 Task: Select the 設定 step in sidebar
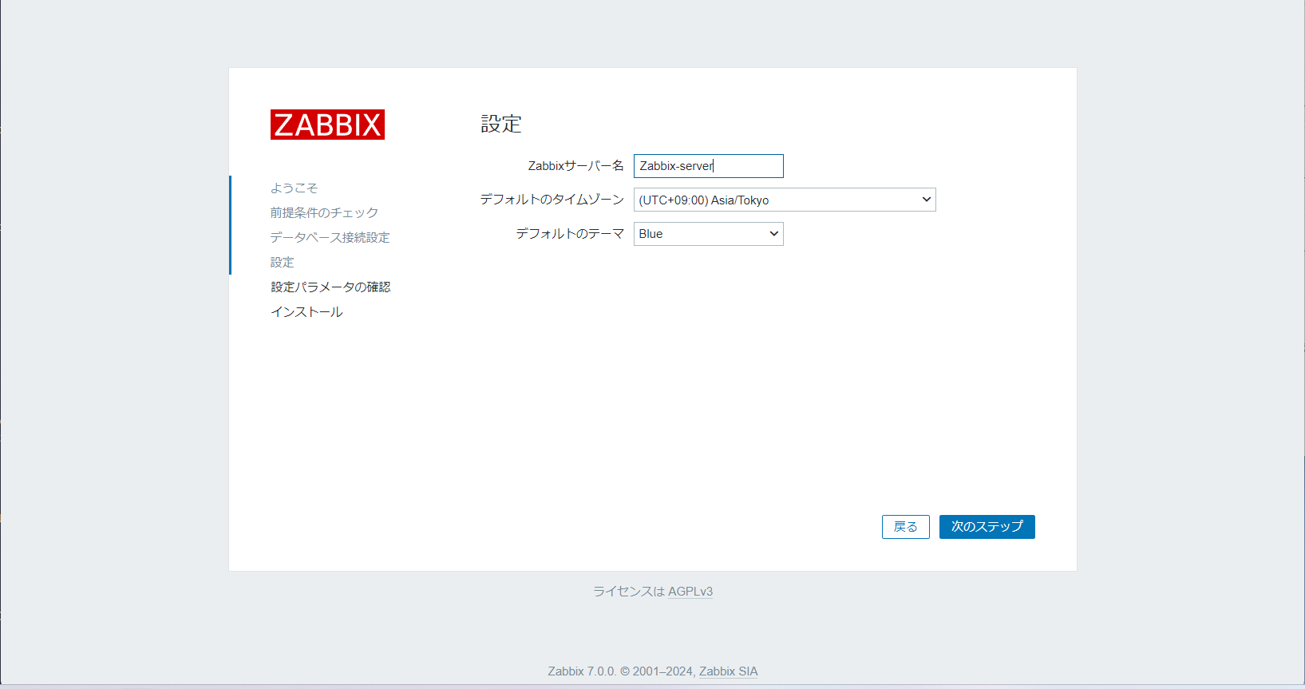282,263
